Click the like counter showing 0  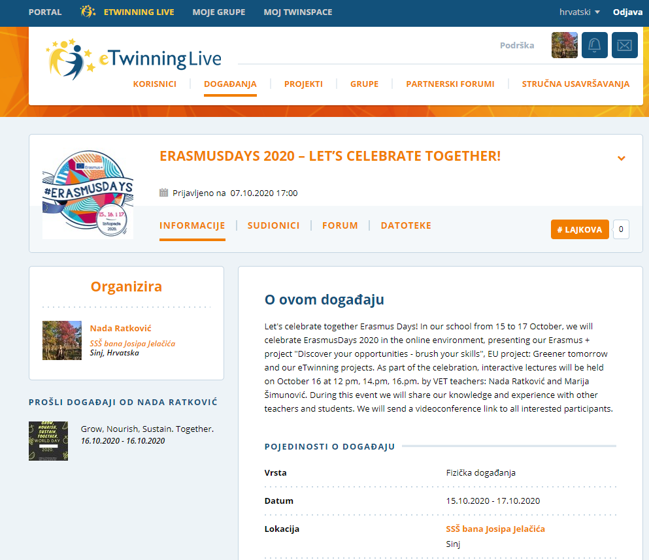click(621, 229)
